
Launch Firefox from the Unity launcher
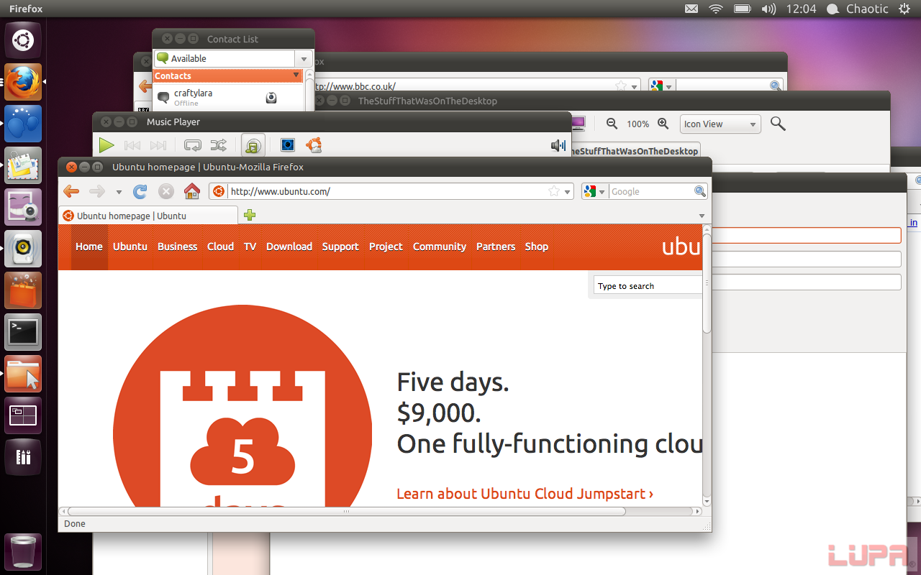[23, 82]
